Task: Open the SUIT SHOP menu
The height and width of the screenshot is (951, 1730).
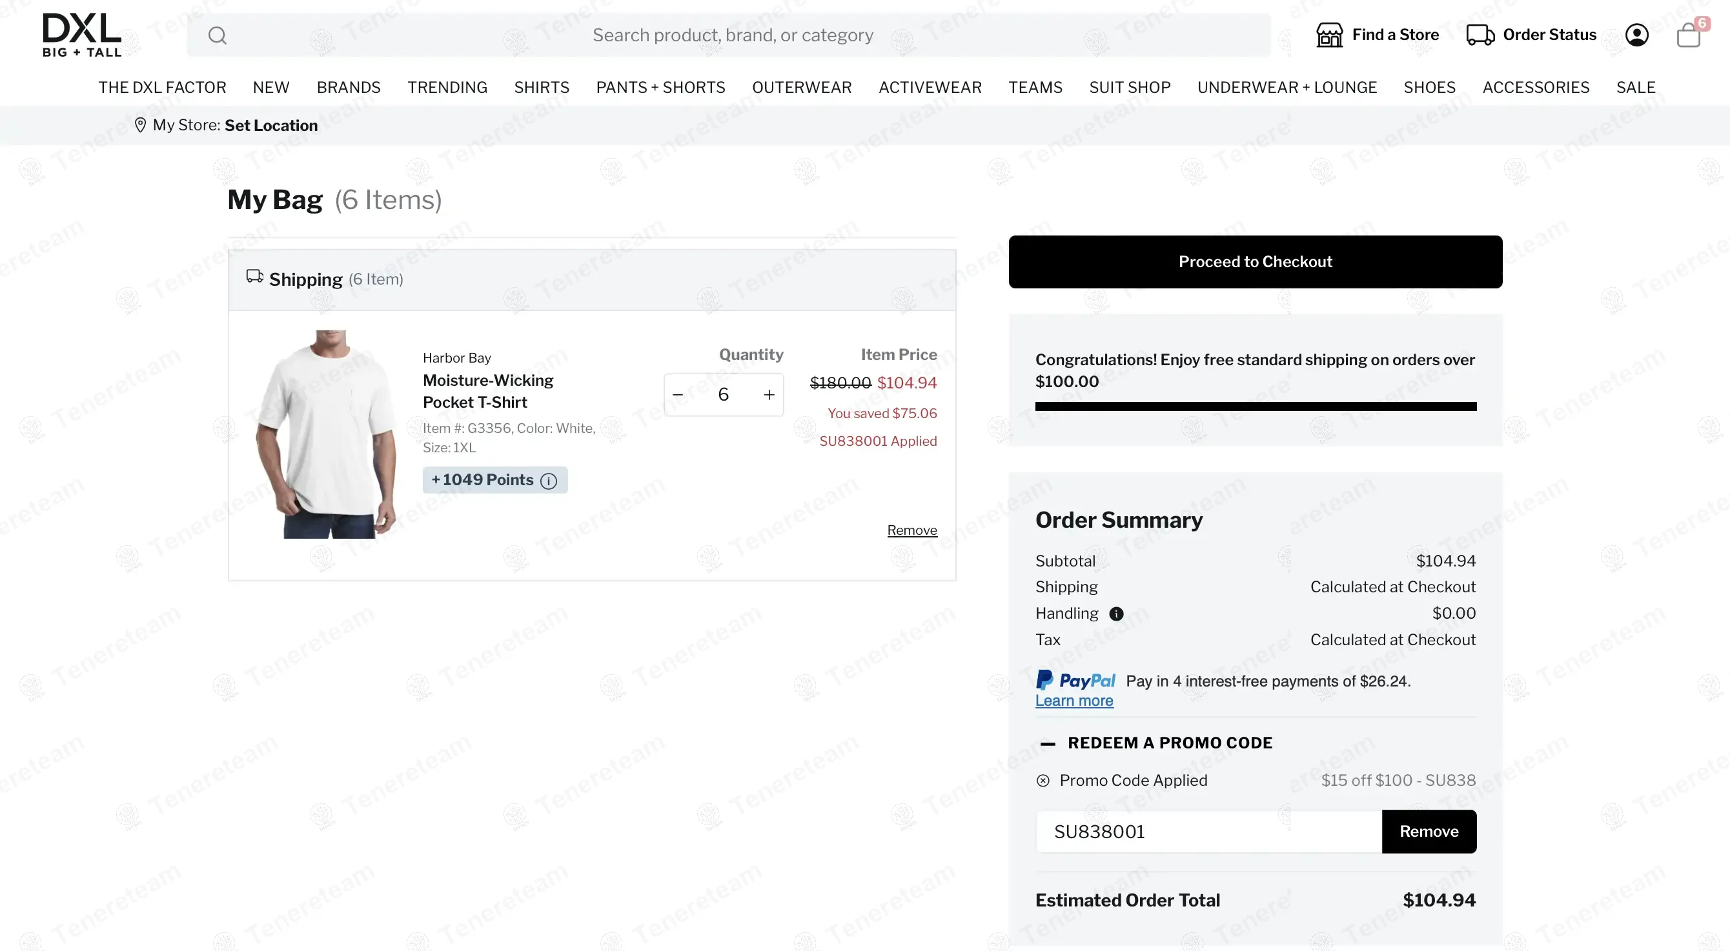Action: (x=1130, y=87)
